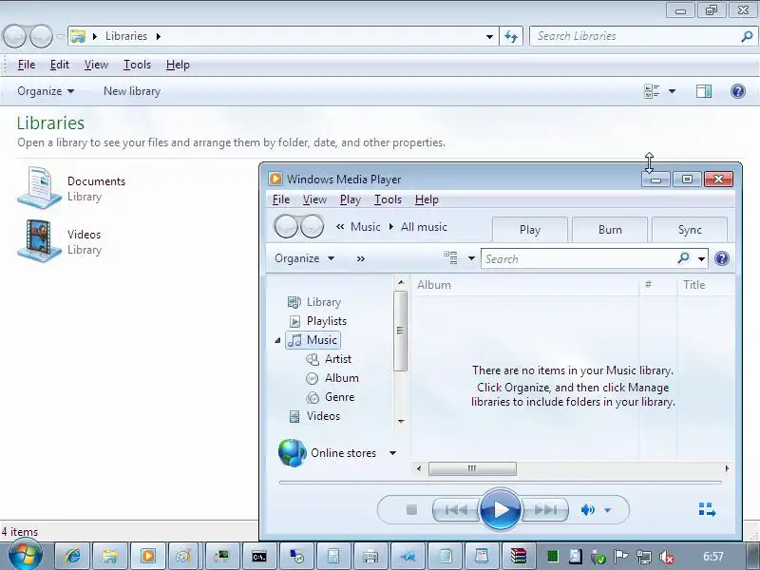This screenshot has height=570, width=760.
Task: Open the Explorer Edit menu
Action: click(60, 65)
